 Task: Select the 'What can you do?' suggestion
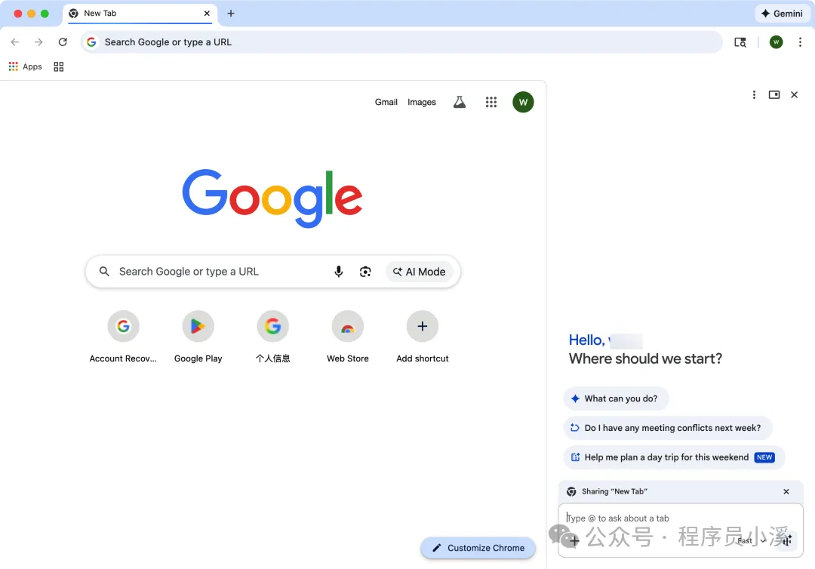point(616,398)
